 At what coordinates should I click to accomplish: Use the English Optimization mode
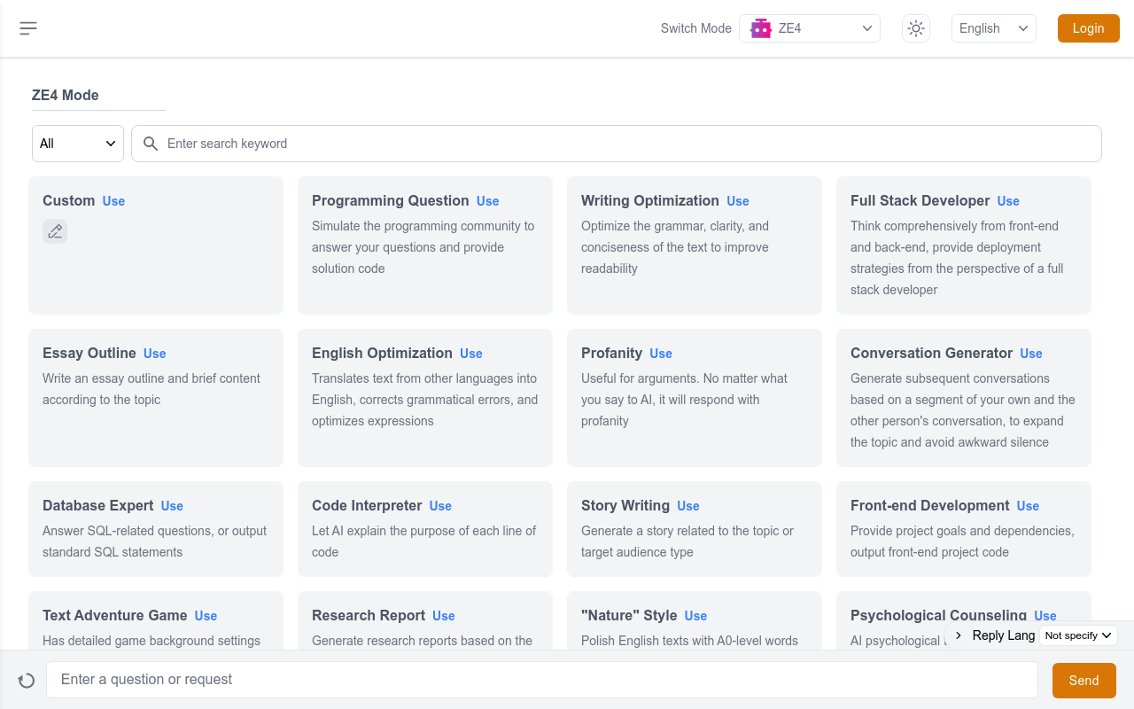(x=470, y=354)
